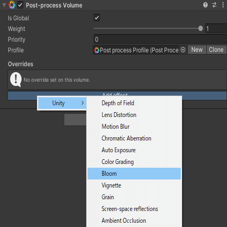Click the New profile button

tap(197, 50)
